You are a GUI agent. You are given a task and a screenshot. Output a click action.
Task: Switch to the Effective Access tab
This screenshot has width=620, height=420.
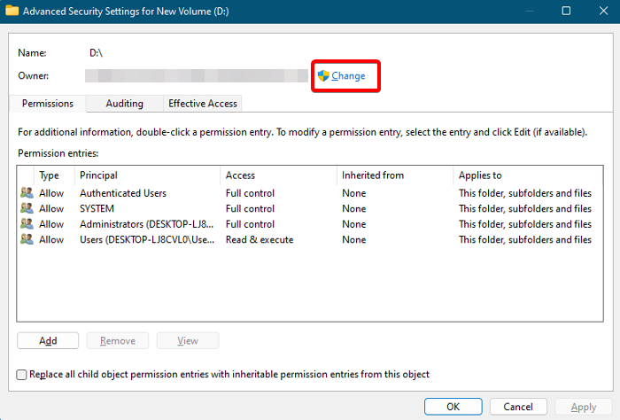[x=203, y=104]
